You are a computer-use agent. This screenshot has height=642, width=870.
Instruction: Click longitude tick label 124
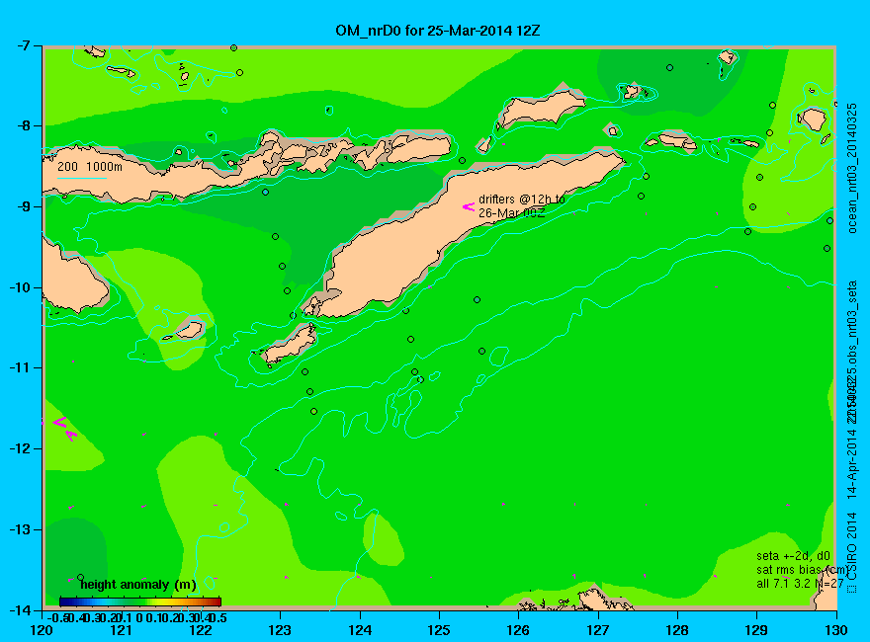pos(360,630)
